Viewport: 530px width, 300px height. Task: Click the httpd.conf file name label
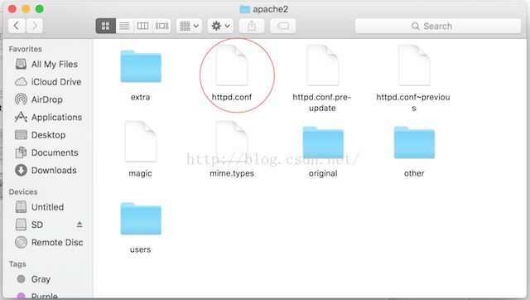pos(232,98)
